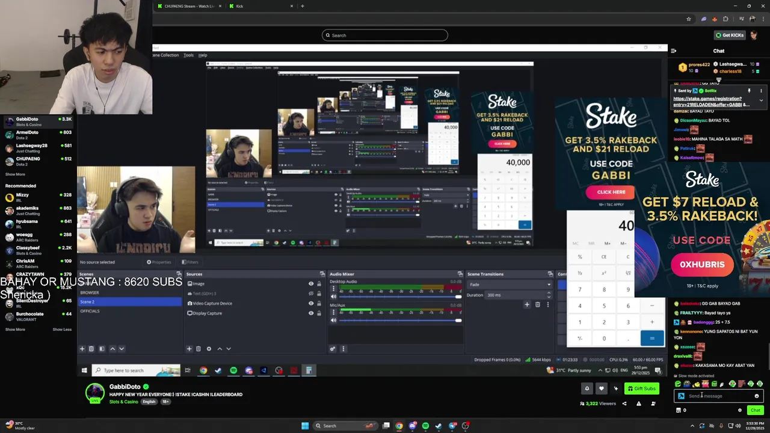Screen dimensions: 770x433
Task: Toggle lock on the Image source
Action: 319,284
